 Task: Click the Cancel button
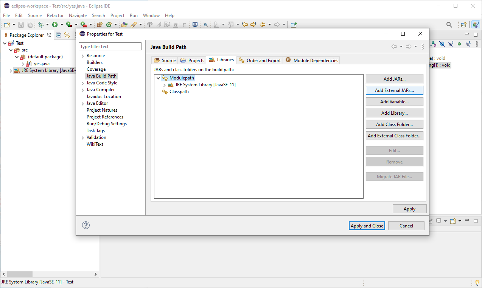click(406, 226)
